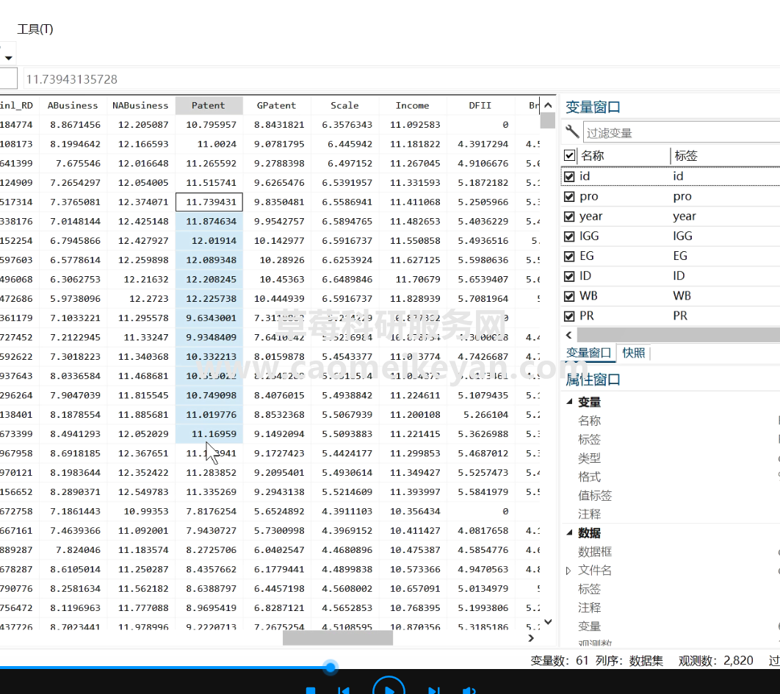Click the wrench icon beside the variable filter
780x694 pixels.
click(x=572, y=132)
